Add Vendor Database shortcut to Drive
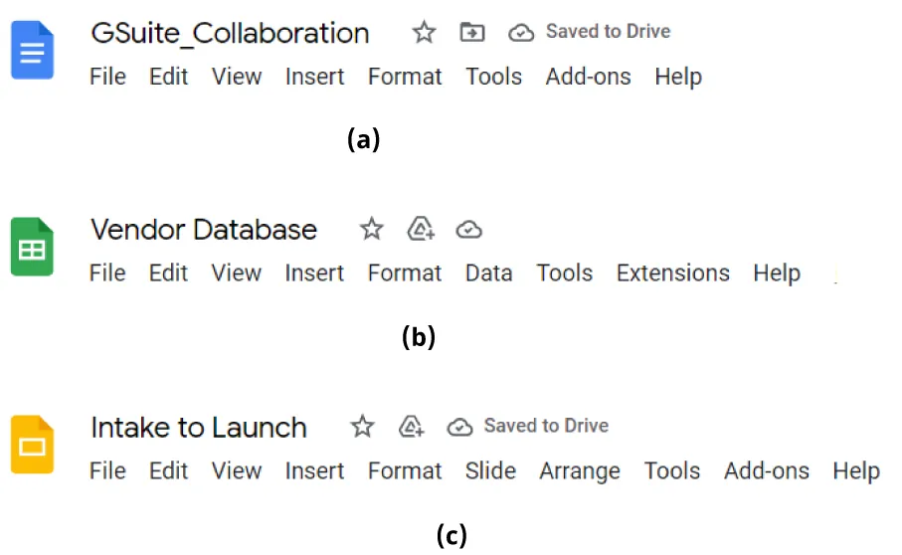This screenshot has height=555, width=902. tap(422, 230)
